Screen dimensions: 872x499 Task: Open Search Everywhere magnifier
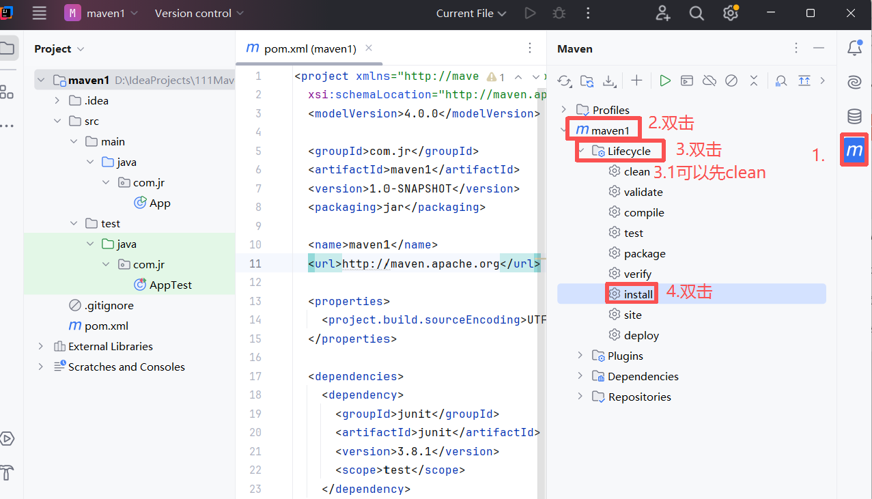pyautogui.click(x=697, y=13)
